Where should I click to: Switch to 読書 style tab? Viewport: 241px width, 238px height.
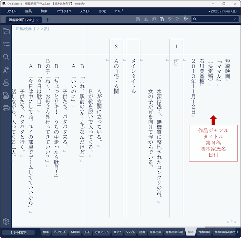[x=142, y=232]
